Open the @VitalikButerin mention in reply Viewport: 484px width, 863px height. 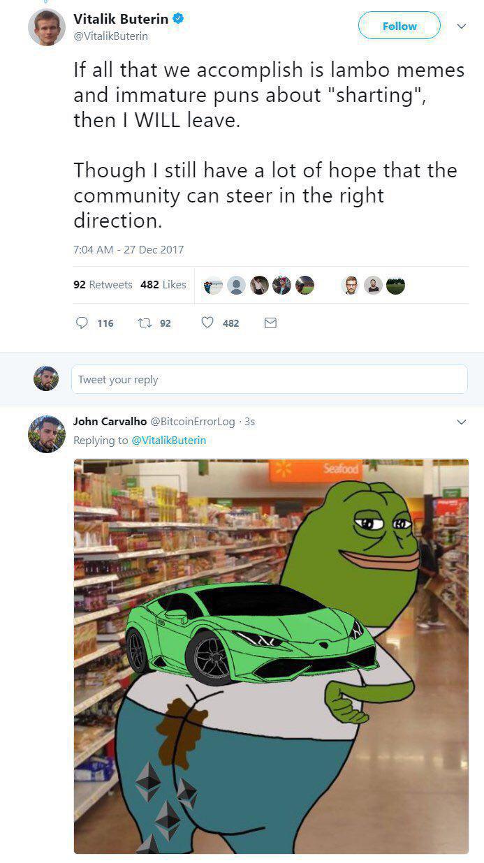[x=168, y=441]
